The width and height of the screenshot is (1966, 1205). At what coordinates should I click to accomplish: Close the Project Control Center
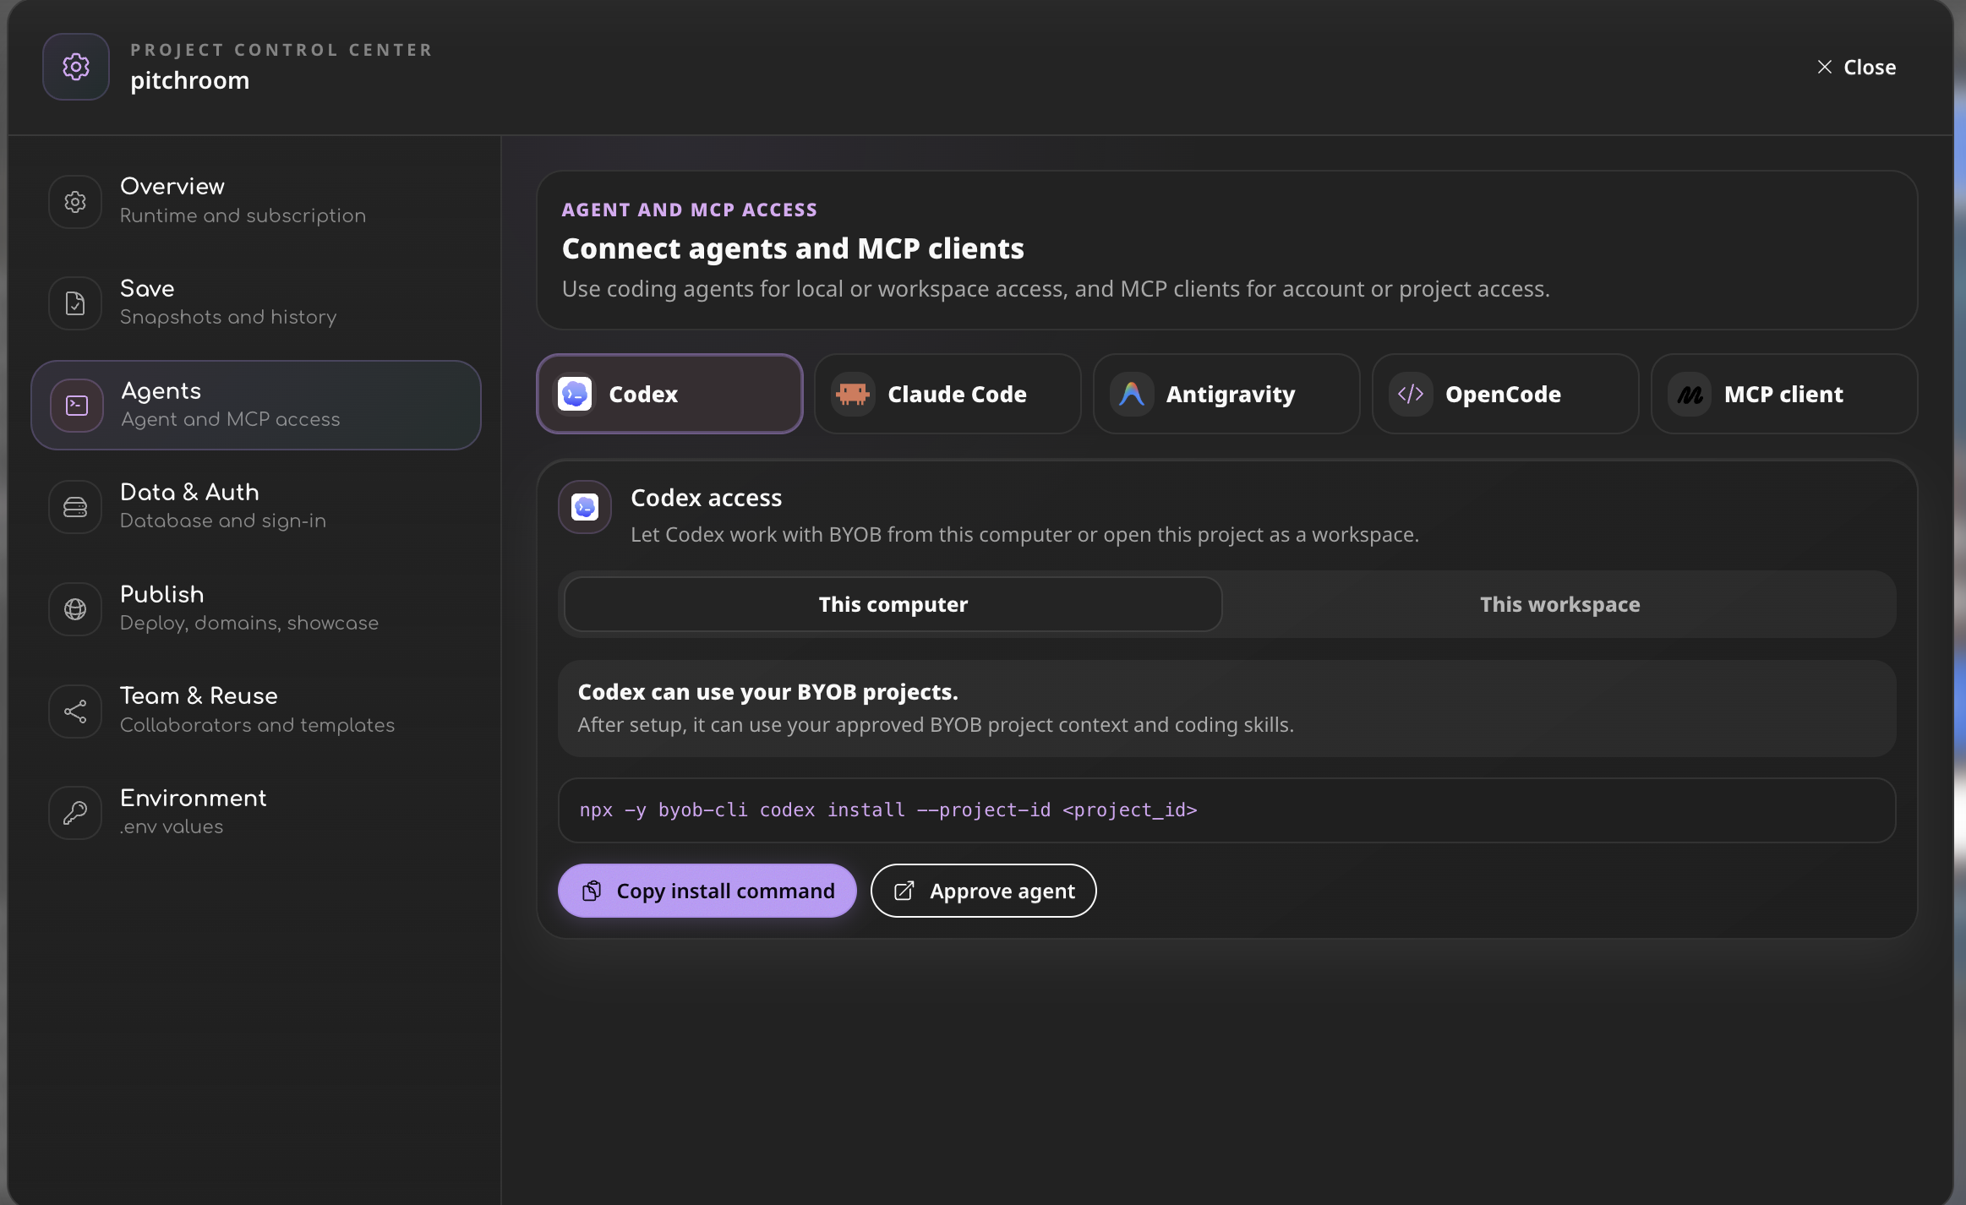pyautogui.click(x=1856, y=67)
